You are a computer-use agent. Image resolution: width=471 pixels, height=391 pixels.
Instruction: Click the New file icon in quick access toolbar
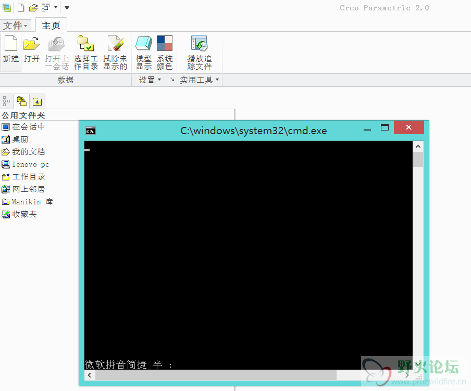[21, 7]
